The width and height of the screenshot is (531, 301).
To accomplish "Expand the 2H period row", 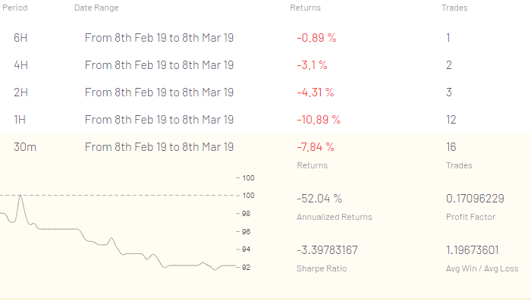I will 265,92.
